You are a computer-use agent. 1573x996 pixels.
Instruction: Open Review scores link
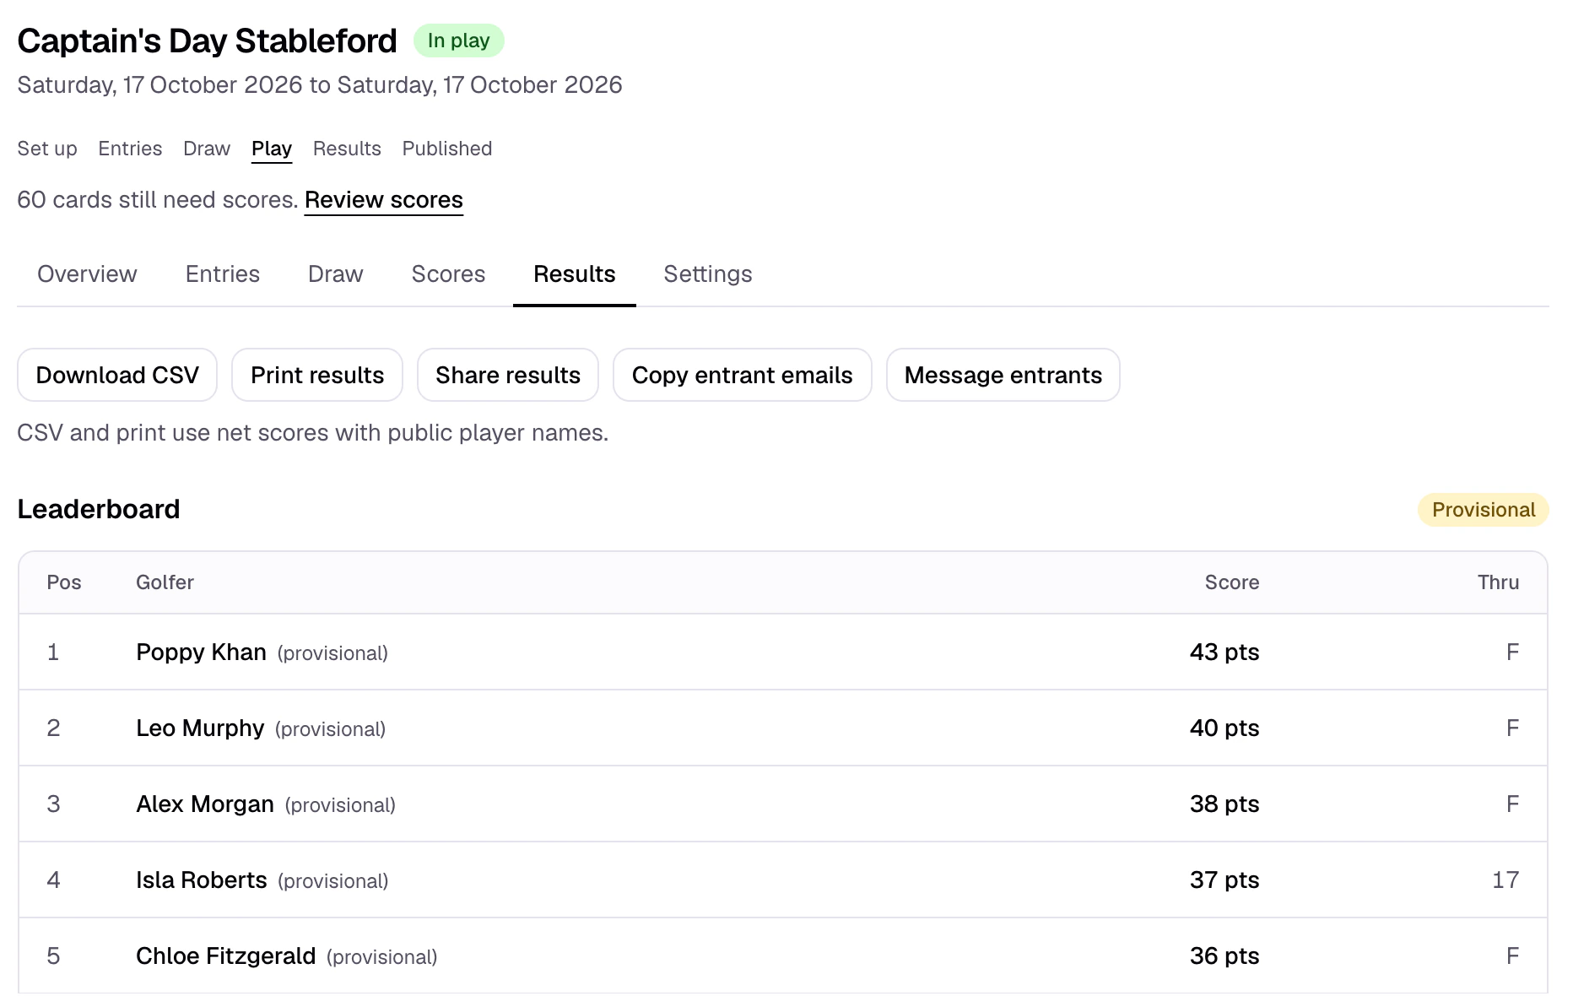coord(384,200)
